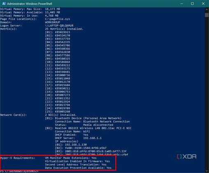209x173 pixels.
Task: Click the '\\LAPTOP-QBLQ6MUR' logon server value
Action: point(59,25)
